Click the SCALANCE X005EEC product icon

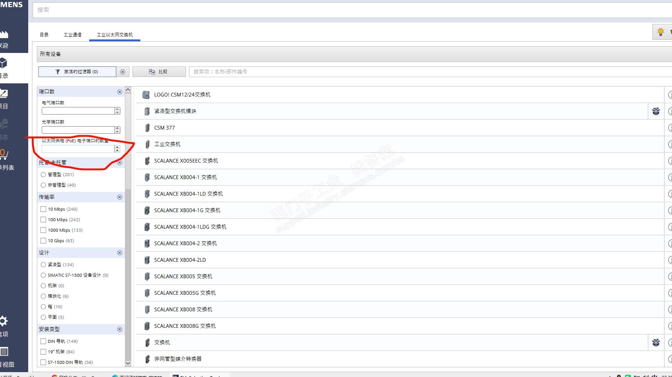coord(147,161)
